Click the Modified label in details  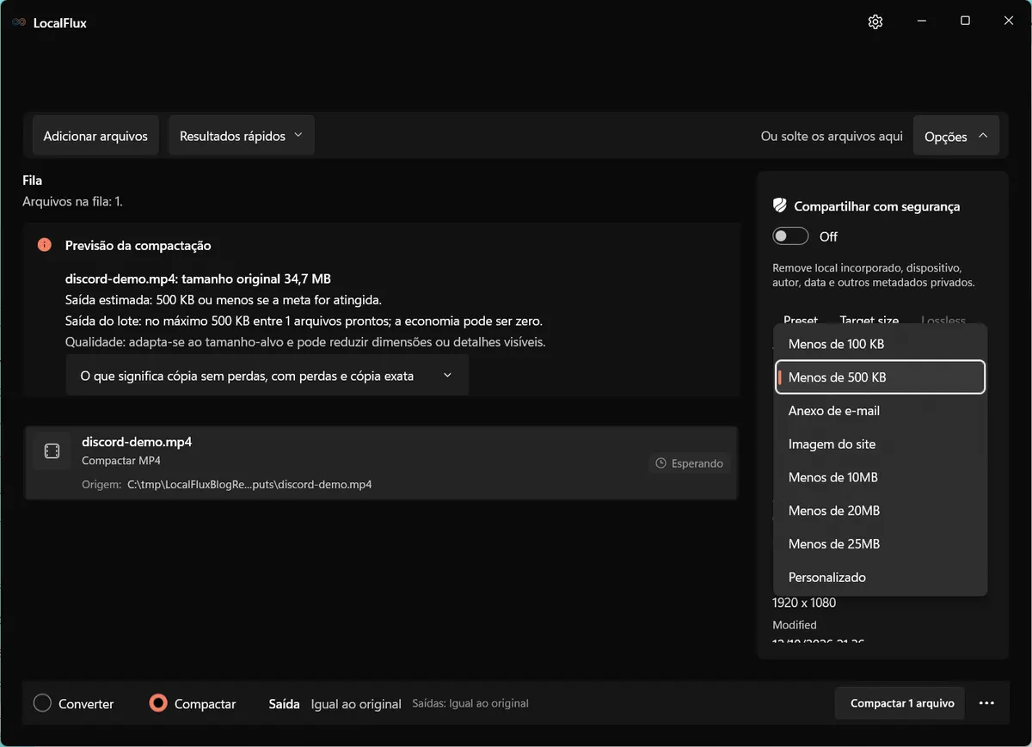click(795, 625)
